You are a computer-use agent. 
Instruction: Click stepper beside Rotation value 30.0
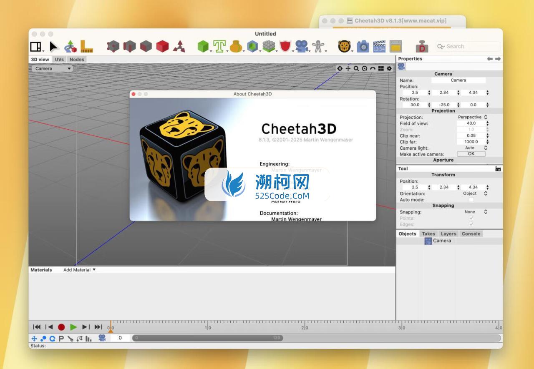coord(429,105)
